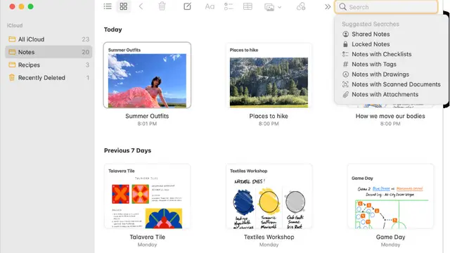
Task: Click the Today section heading
Action: click(112, 30)
